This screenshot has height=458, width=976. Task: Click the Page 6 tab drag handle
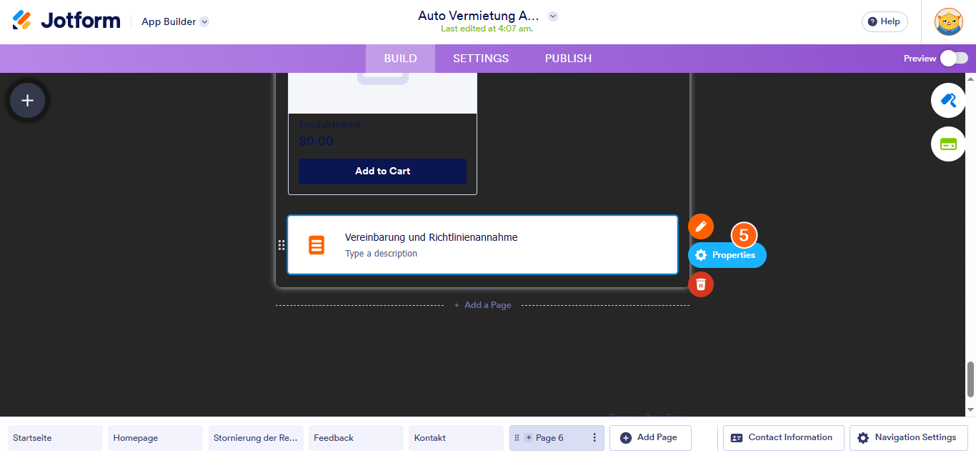coord(517,438)
